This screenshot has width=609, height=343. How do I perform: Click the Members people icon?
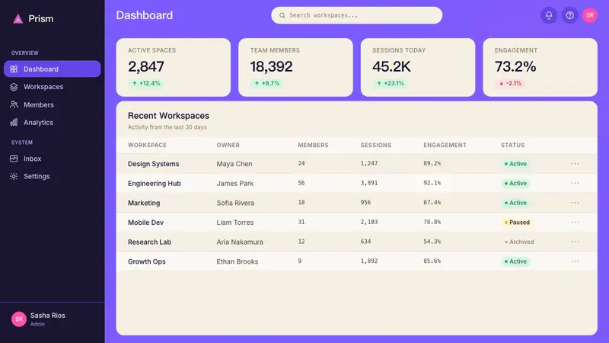(x=14, y=104)
